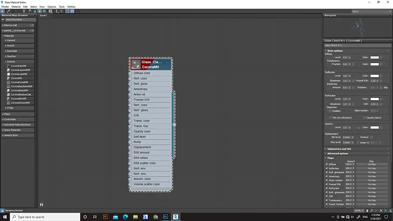Pick material from object eyedropper tool
The height and width of the screenshot is (221, 393).
pyautogui.click(x=8, y=11)
